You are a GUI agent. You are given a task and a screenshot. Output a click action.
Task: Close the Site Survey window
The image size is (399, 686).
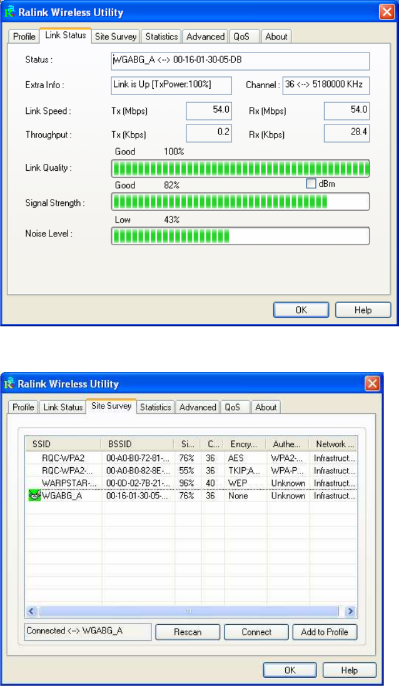pyautogui.click(x=372, y=384)
